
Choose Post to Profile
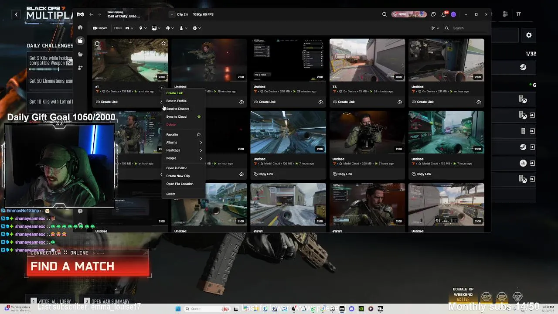tap(183, 101)
